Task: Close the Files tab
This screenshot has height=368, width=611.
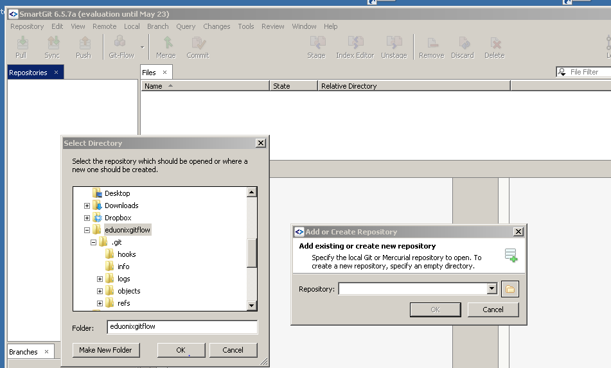Action: click(165, 73)
